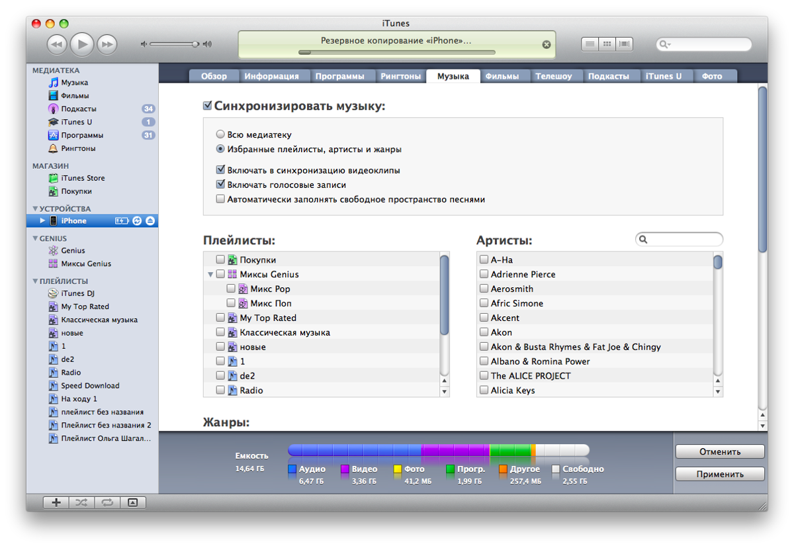Screen dimensions: 794x548
Task: Check the Микс Pop playlist checkbox
Action: tap(231, 289)
